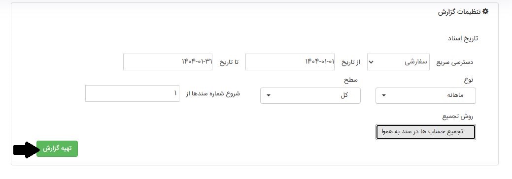512x179 pixels.
Task: Click the از تاریخ date field
Action: point(290,62)
